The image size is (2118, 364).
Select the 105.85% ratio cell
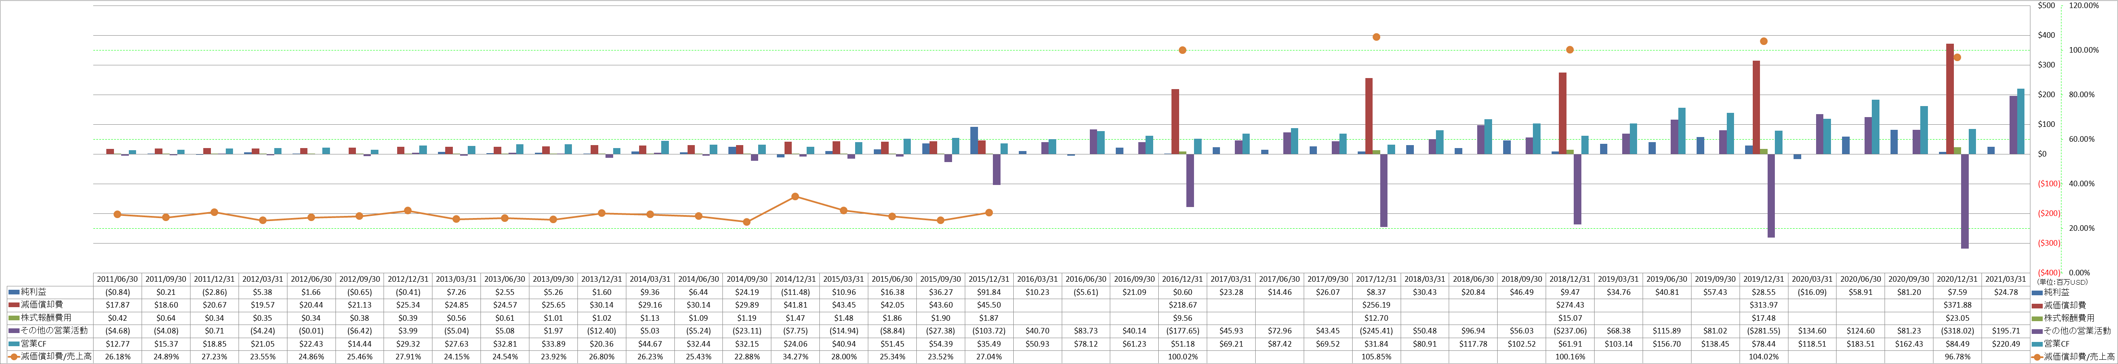[x=1376, y=358]
